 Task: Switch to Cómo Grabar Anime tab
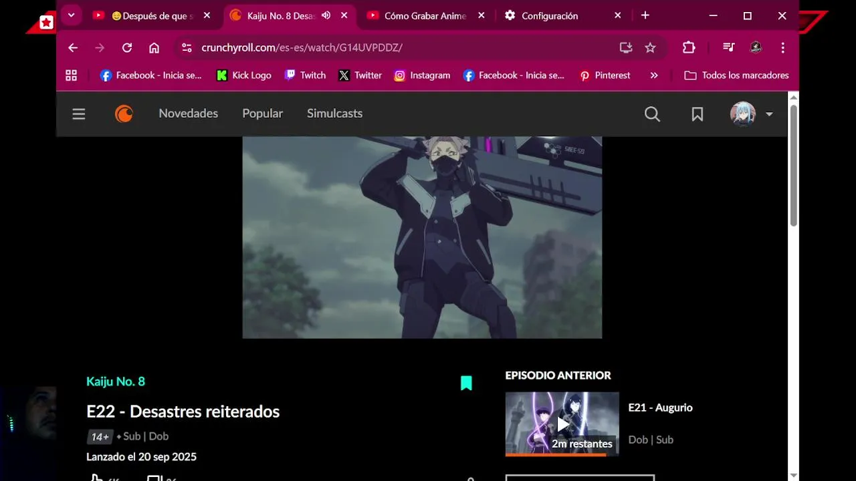coord(425,15)
